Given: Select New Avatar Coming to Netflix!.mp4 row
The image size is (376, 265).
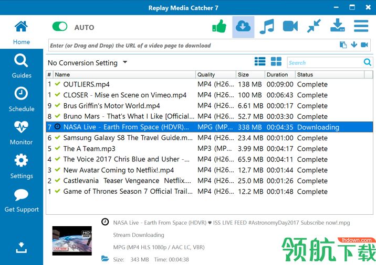Looking at the screenshot, I should (x=210, y=170).
